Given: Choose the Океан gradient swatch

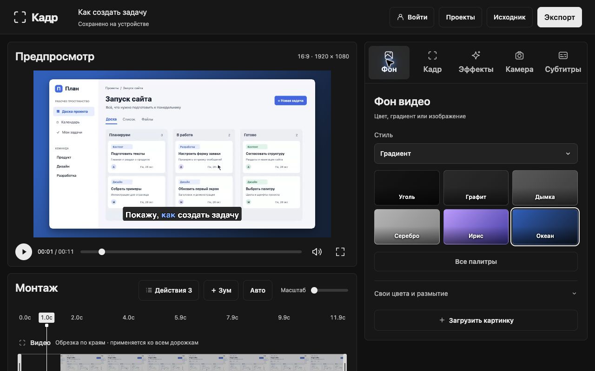Looking at the screenshot, I should (545, 227).
